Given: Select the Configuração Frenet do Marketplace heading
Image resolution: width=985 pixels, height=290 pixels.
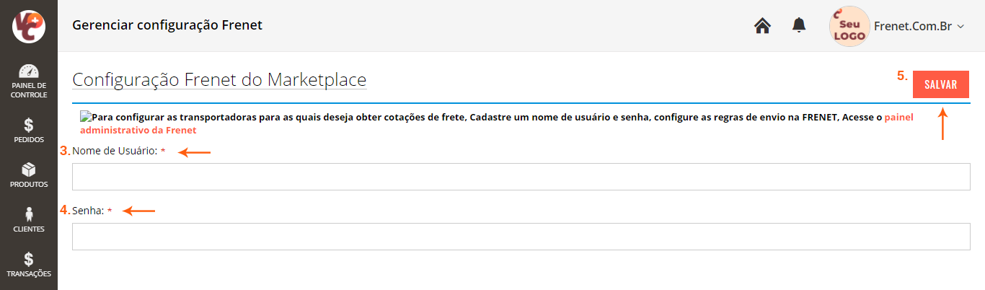Looking at the screenshot, I should 219,79.
